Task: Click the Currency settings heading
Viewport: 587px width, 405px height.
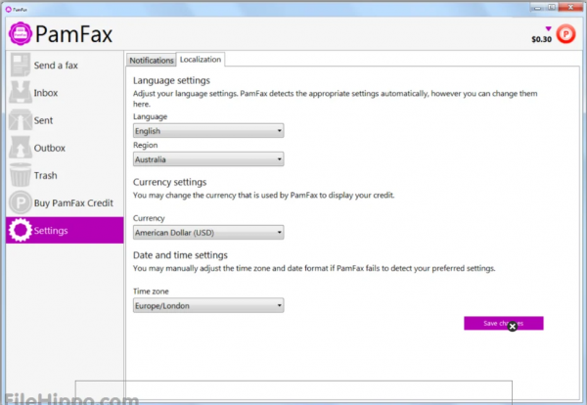Action: click(x=169, y=182)
